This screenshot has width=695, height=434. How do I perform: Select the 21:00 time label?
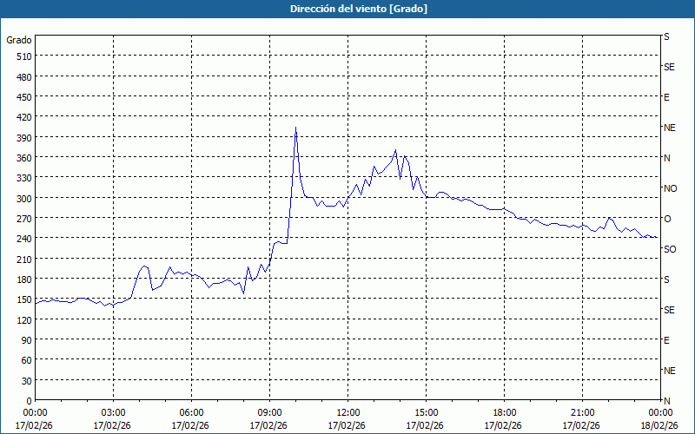[582, 412]
